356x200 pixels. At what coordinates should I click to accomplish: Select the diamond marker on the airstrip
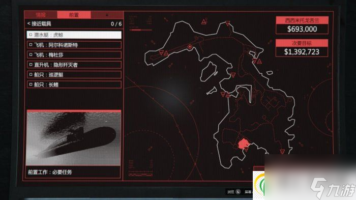tap(190, 47)
